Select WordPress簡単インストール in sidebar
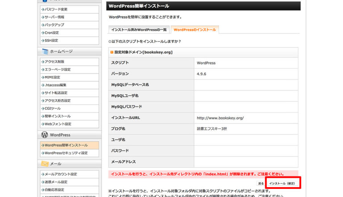The height and width of the screenshot is (197, 343). coord(70,145)
